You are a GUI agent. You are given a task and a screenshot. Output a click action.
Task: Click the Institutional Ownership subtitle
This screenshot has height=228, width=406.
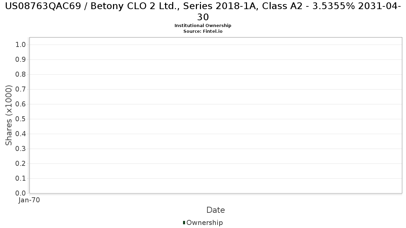pyautogui.click(x=203, y=26)
